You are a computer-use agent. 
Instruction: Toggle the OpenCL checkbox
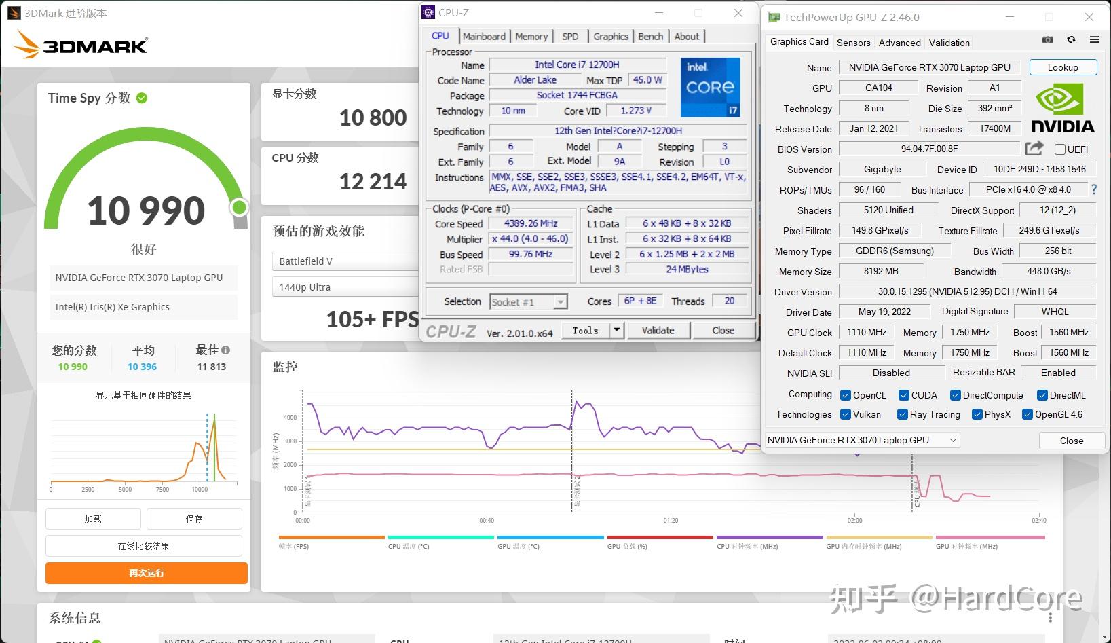tap(846, 395)
